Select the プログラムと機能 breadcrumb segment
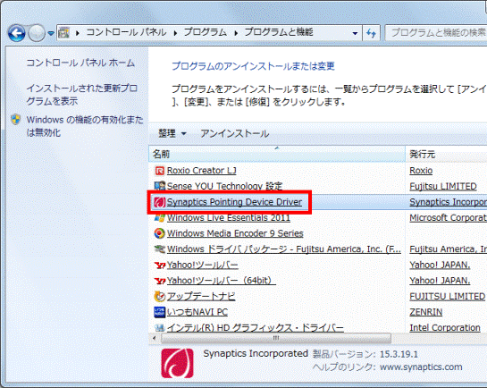This screenshot has width=487, height=388. click(x=279, y=32)
